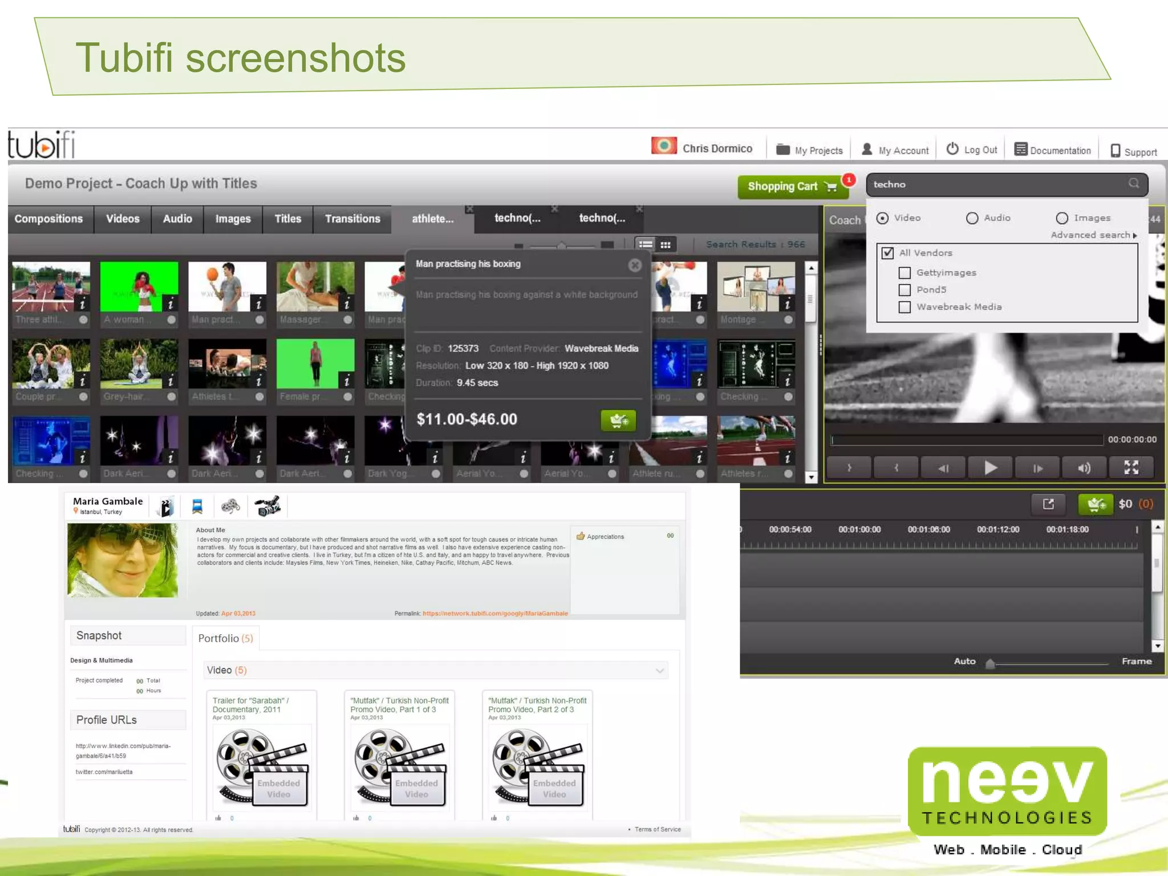The image size is (1168, 876).
Task: Open the Shopping Cart
Action: 793,186
